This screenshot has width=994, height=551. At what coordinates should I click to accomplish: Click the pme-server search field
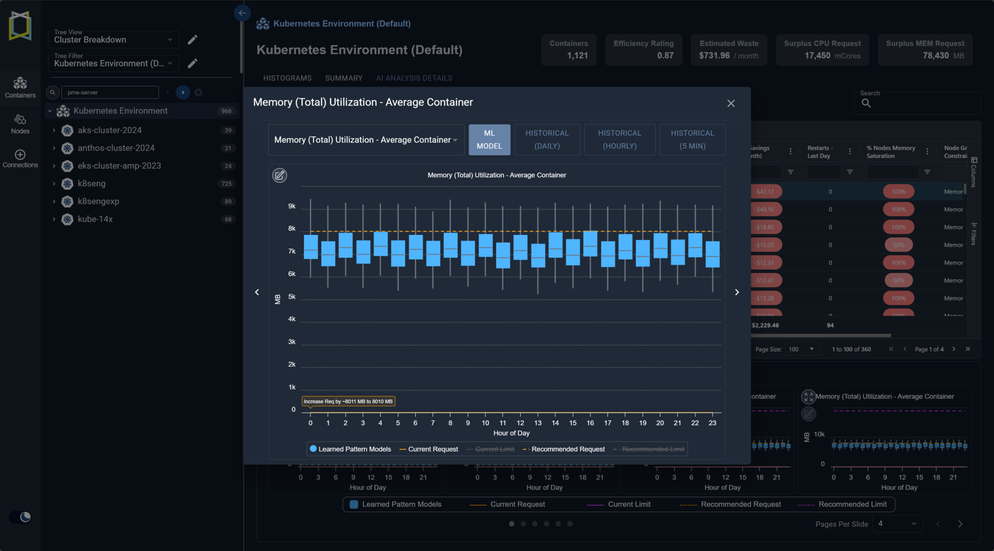[110, 93]
